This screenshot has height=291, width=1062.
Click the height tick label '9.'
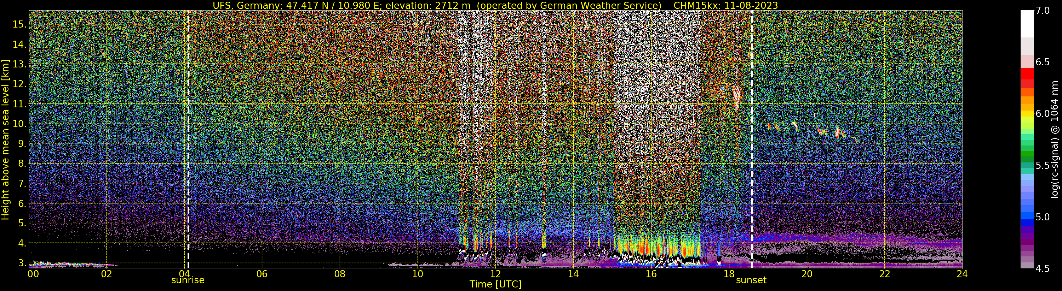[22, 144]
